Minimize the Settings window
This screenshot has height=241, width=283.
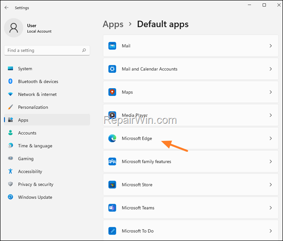(249, 5)
